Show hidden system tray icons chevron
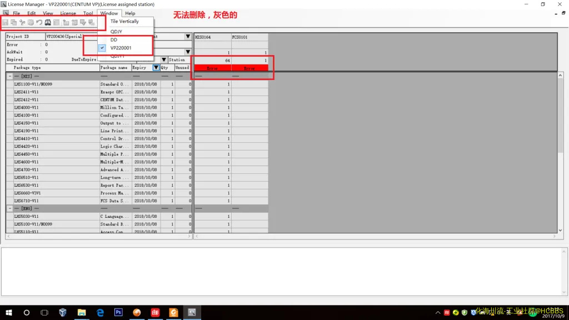Screen dimensions: 569x320 point(438,312)
